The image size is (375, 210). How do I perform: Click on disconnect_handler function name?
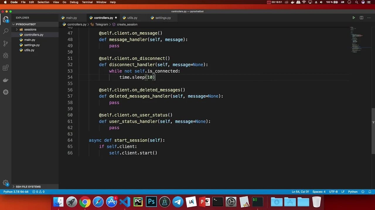pyautogui.click(x=132, y=65)
